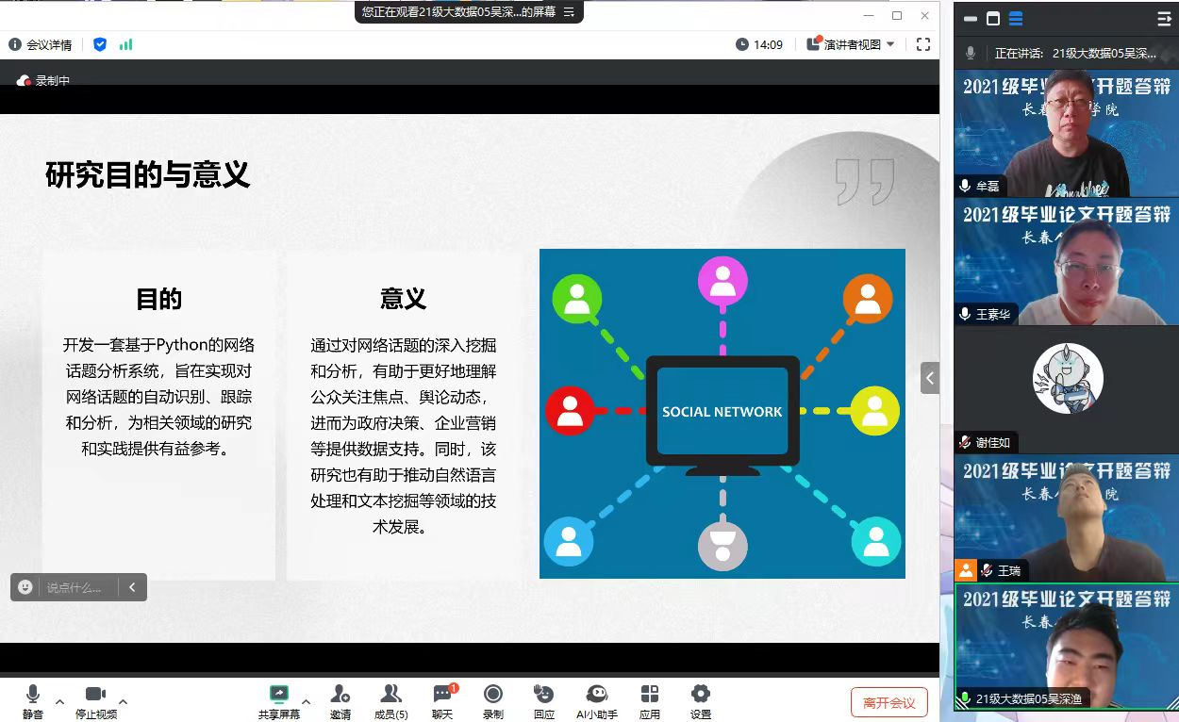
Task: Select 21级大数据05吴深渔's video thumbnail
Action: click(x=1067, y=646)
